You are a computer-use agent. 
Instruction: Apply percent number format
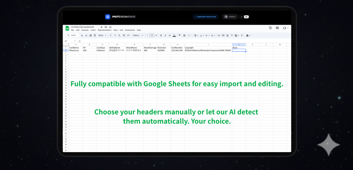(115, 35)
